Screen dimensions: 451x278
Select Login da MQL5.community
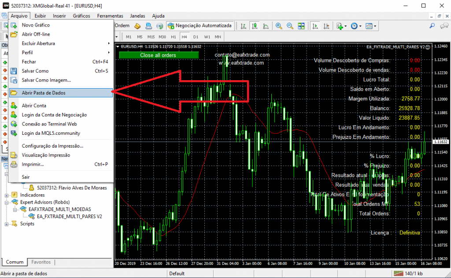click(61, 133)
